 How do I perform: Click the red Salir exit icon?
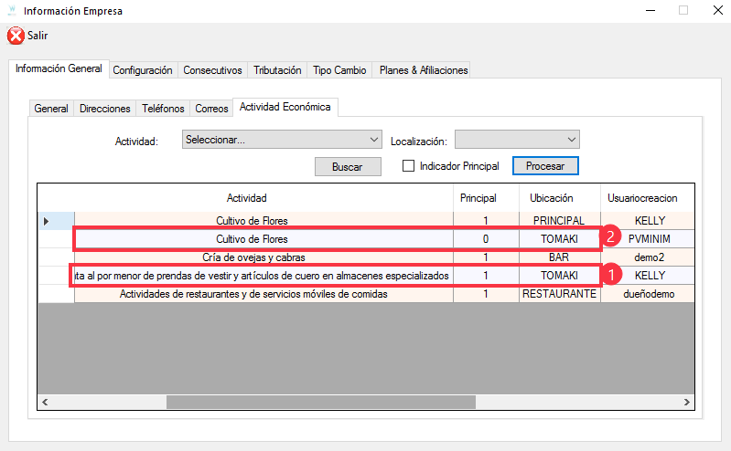16,36
